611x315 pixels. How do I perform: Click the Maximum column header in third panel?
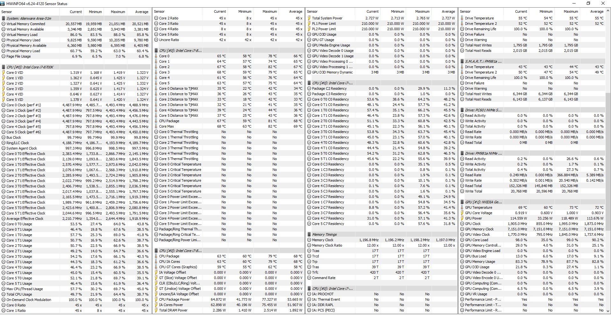click(x=419, y=11)
